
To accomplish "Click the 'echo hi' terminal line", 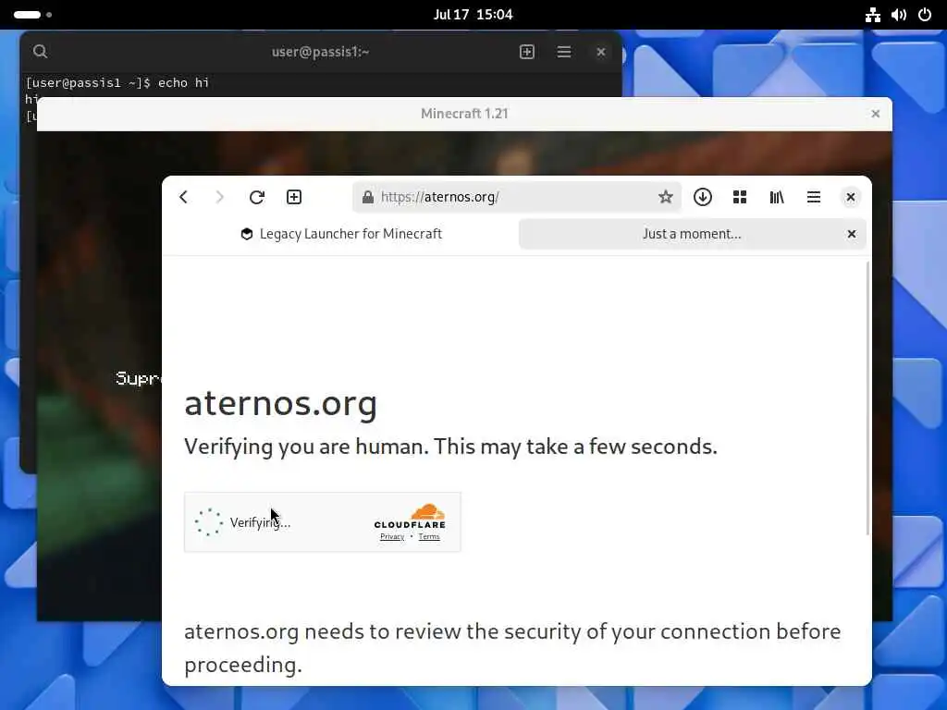I will (117, 82).
